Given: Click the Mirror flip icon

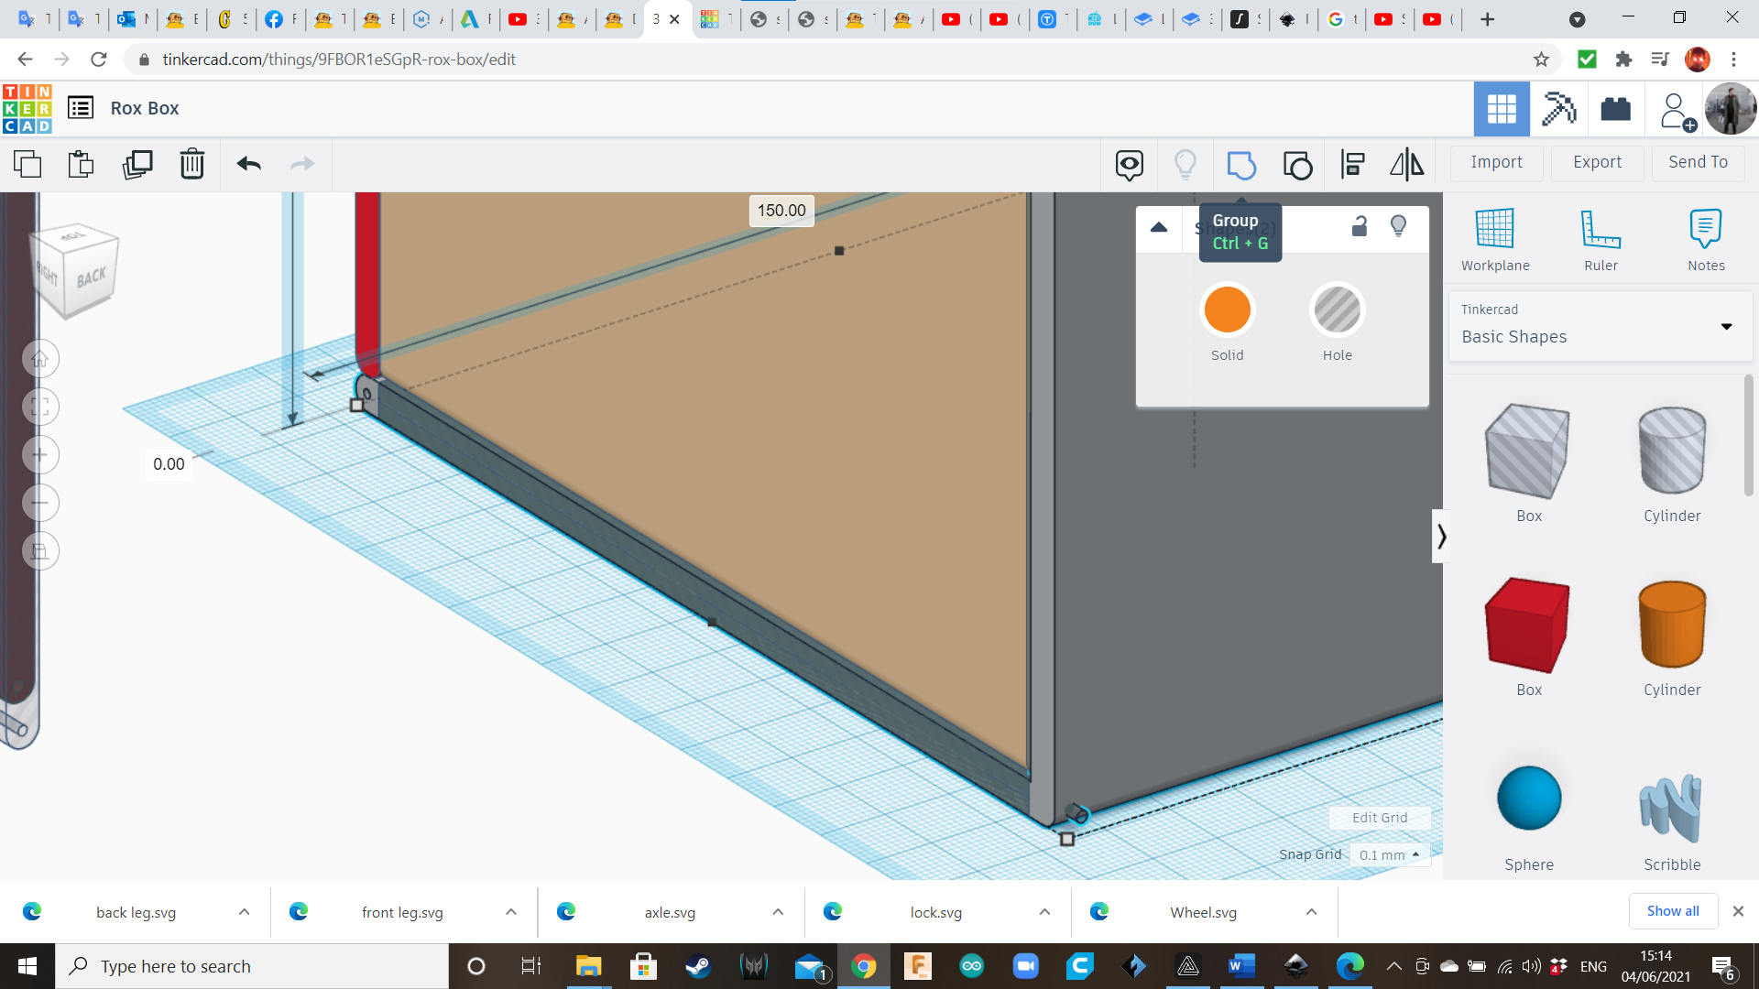Looking at the screenshot, I should [1406, 165].
